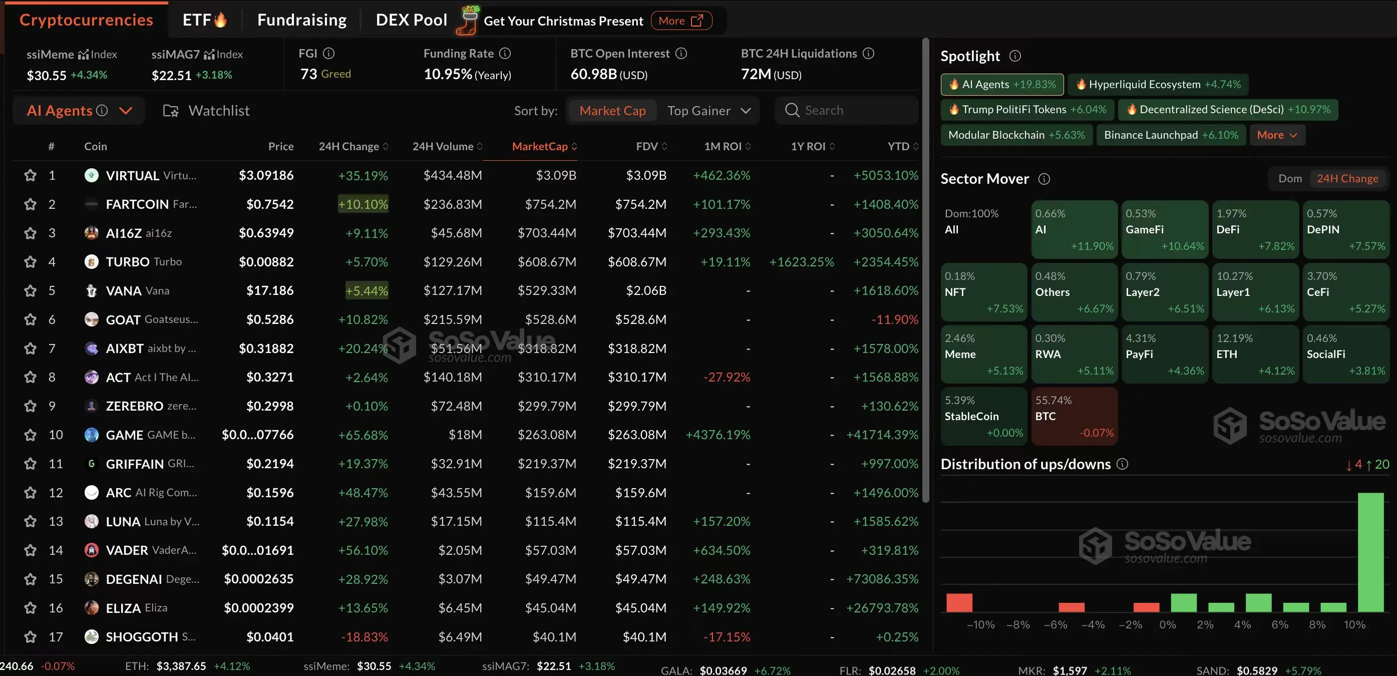1397x676 pixels.
Task: Open search with the magnifier icon
Action: click(x=792, y=110)
